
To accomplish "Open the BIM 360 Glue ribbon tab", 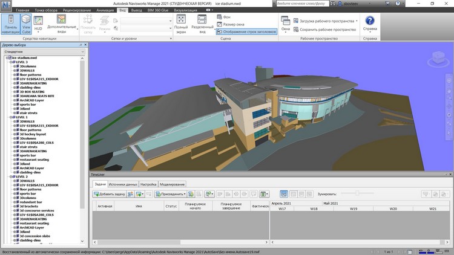I will pyautogui.click(x=158, y=10).
